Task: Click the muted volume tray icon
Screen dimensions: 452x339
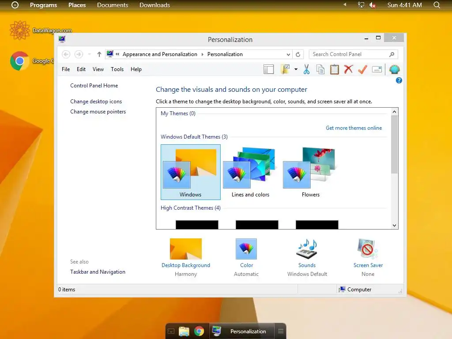Action: tap(373, 5)
